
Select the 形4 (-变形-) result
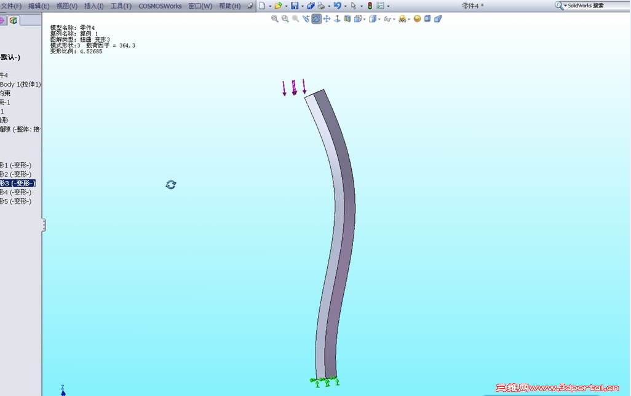16,192
